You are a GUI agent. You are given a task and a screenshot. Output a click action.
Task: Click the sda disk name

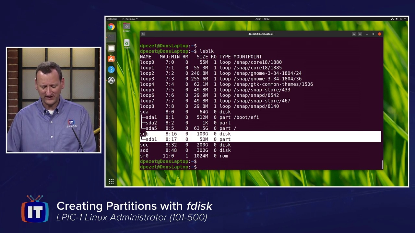pyautogui.click(x=144, y=112)
